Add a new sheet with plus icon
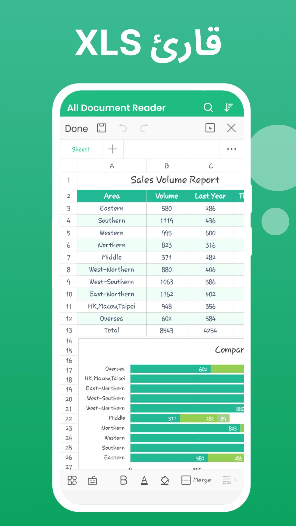This screenshot has height=526, width=296. pos(113,149)
